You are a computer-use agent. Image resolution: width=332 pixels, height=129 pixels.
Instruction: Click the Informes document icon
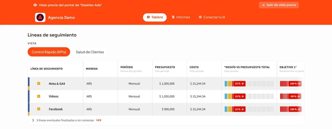click(173, 17)
